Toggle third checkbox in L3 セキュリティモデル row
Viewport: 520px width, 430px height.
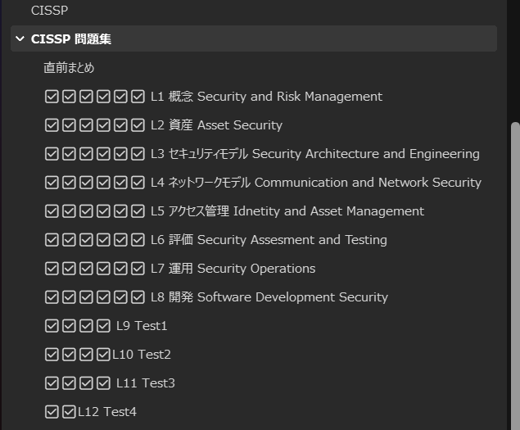point(86,154)
